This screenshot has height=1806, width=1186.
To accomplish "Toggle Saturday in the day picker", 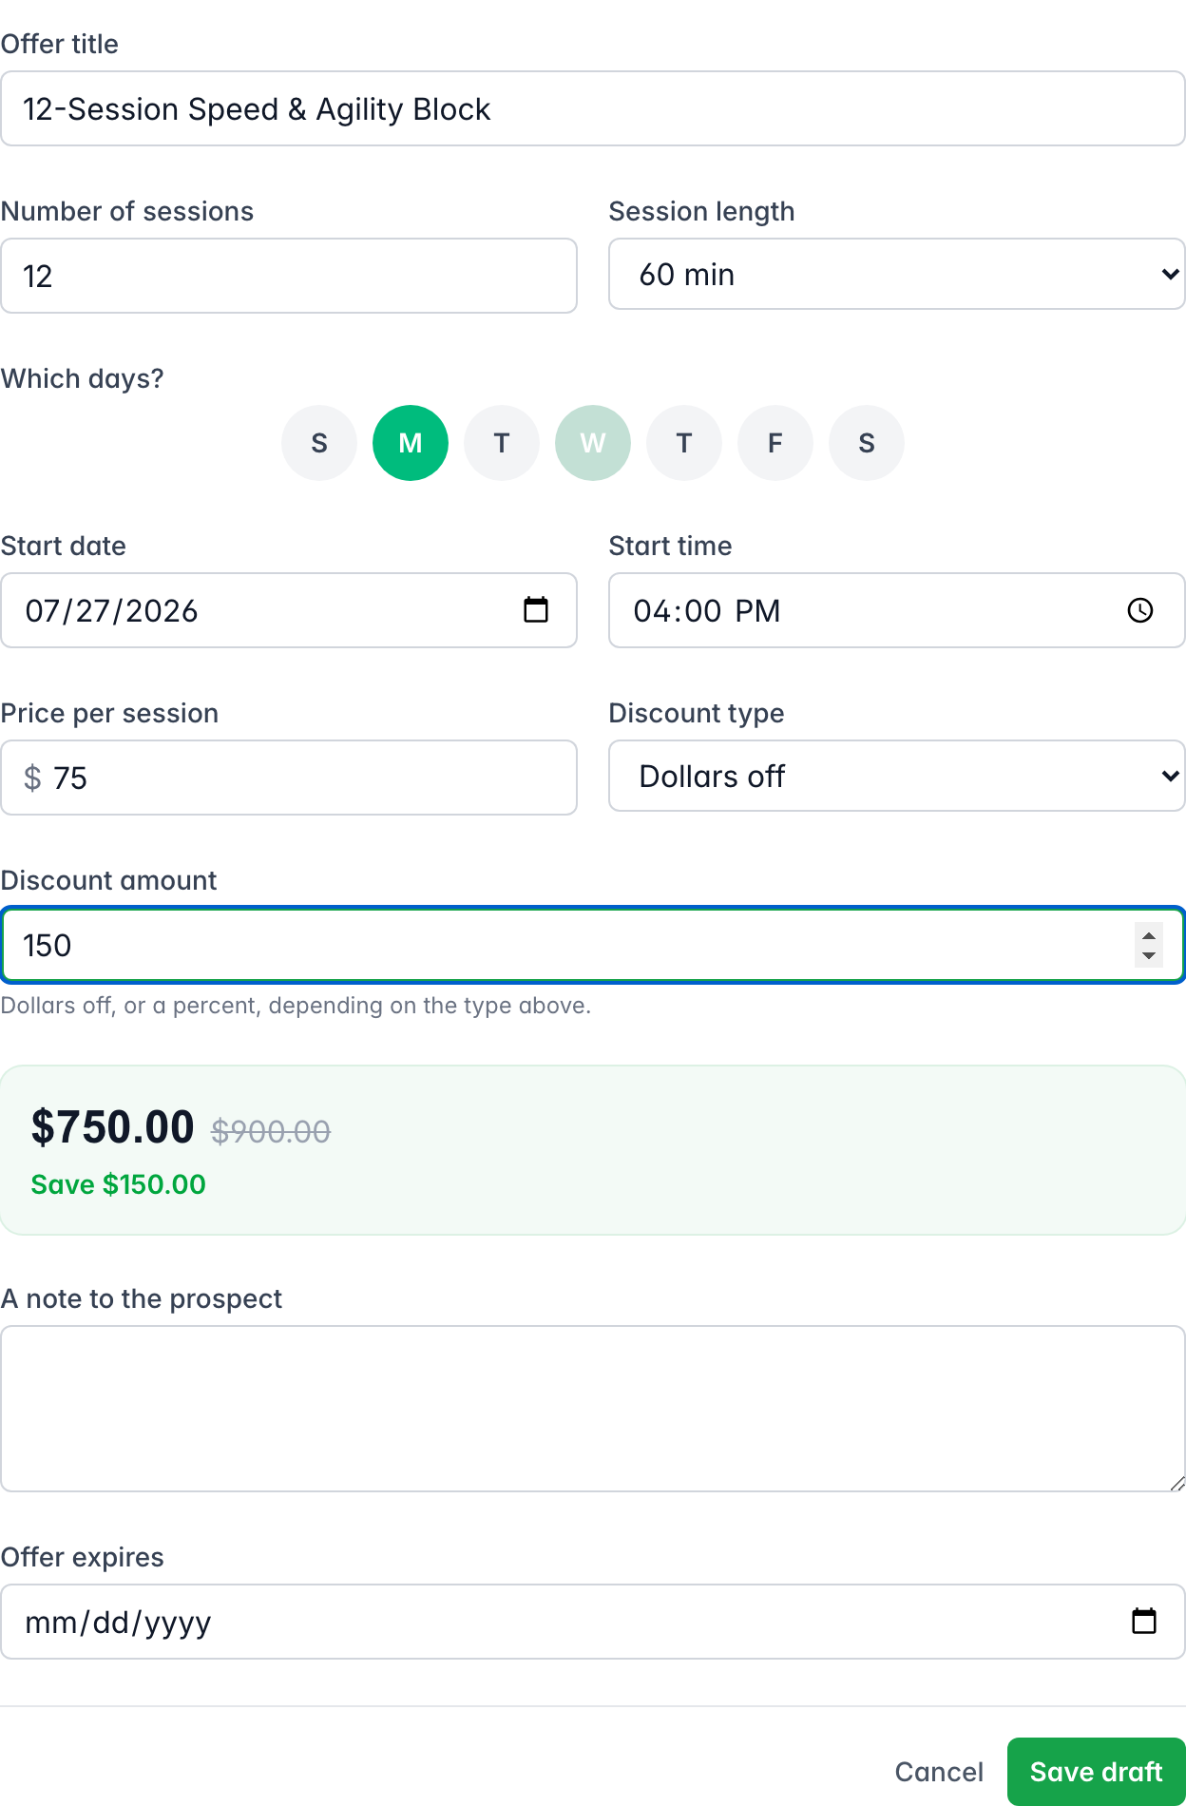I will click(867, 443).
